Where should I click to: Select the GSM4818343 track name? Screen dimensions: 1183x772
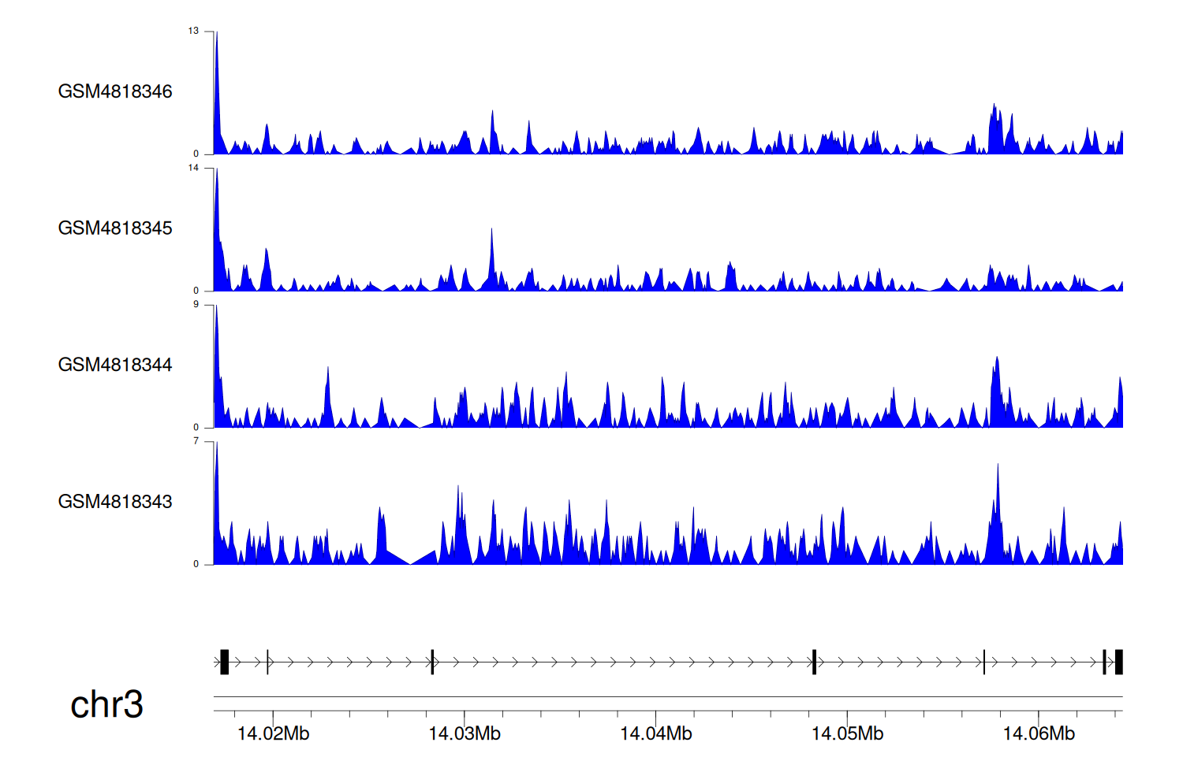pos(115,502)
